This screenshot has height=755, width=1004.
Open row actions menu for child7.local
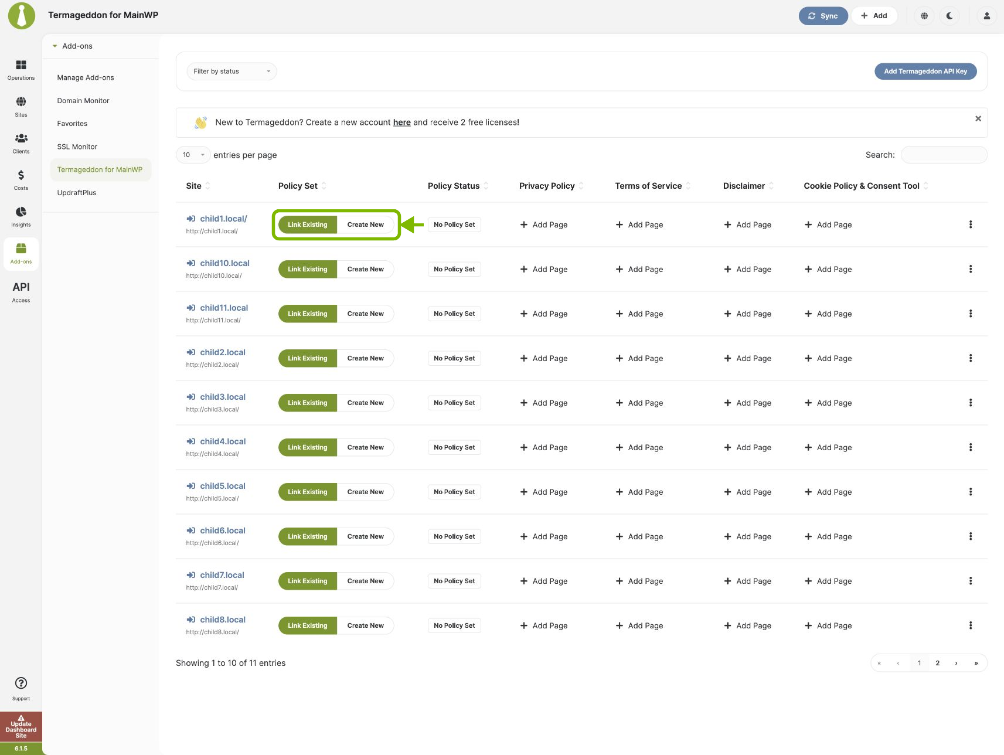[971, 581]
